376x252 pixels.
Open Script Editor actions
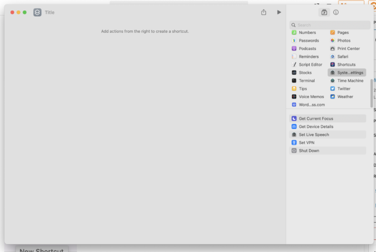click(x=310, y=65)
